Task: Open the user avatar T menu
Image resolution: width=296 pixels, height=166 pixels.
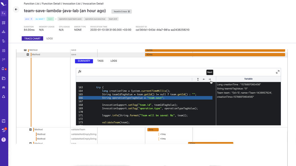Action: [x=3, y=140]
